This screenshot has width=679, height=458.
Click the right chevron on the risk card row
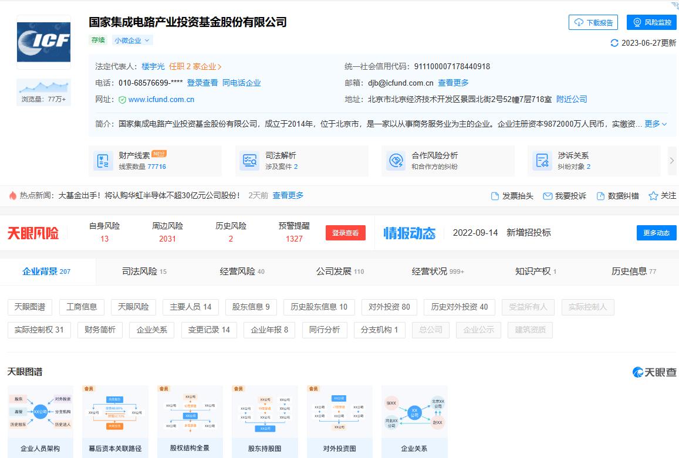pyautogui.click(x=673, y=160)
